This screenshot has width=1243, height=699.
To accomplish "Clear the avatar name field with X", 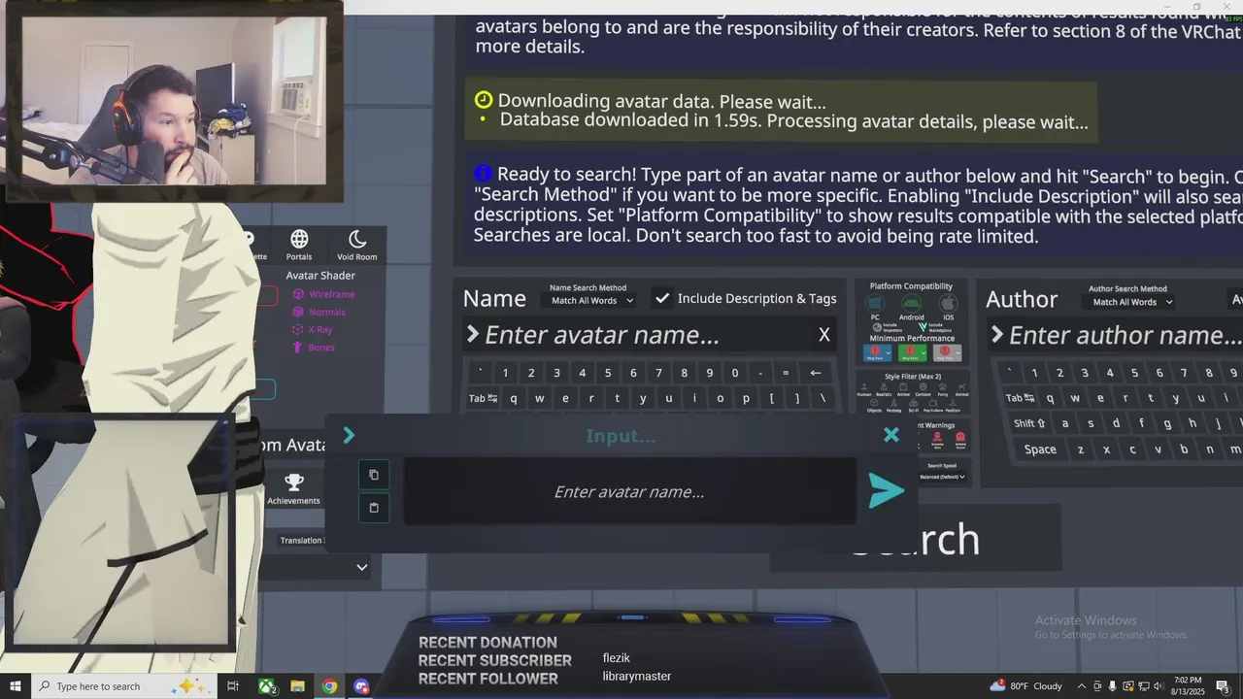I will coord(823,335).
